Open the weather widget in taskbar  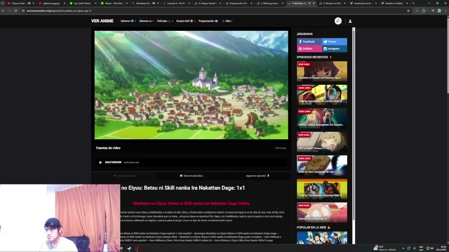(x=385, y=248)
